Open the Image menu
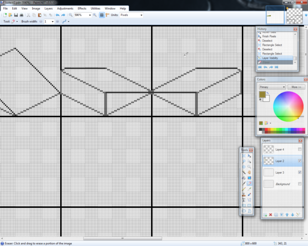Viewport: 308px width, 246px height. click(x=36, y=9)
